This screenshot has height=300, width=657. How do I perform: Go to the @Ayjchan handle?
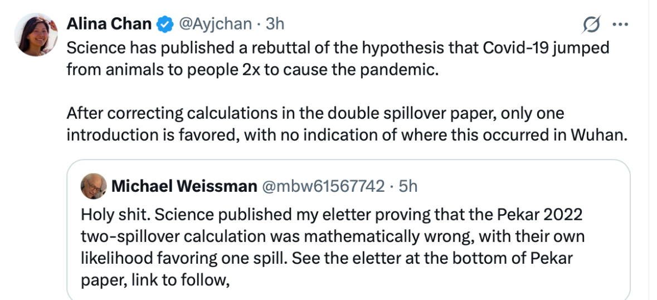point(214,24)
